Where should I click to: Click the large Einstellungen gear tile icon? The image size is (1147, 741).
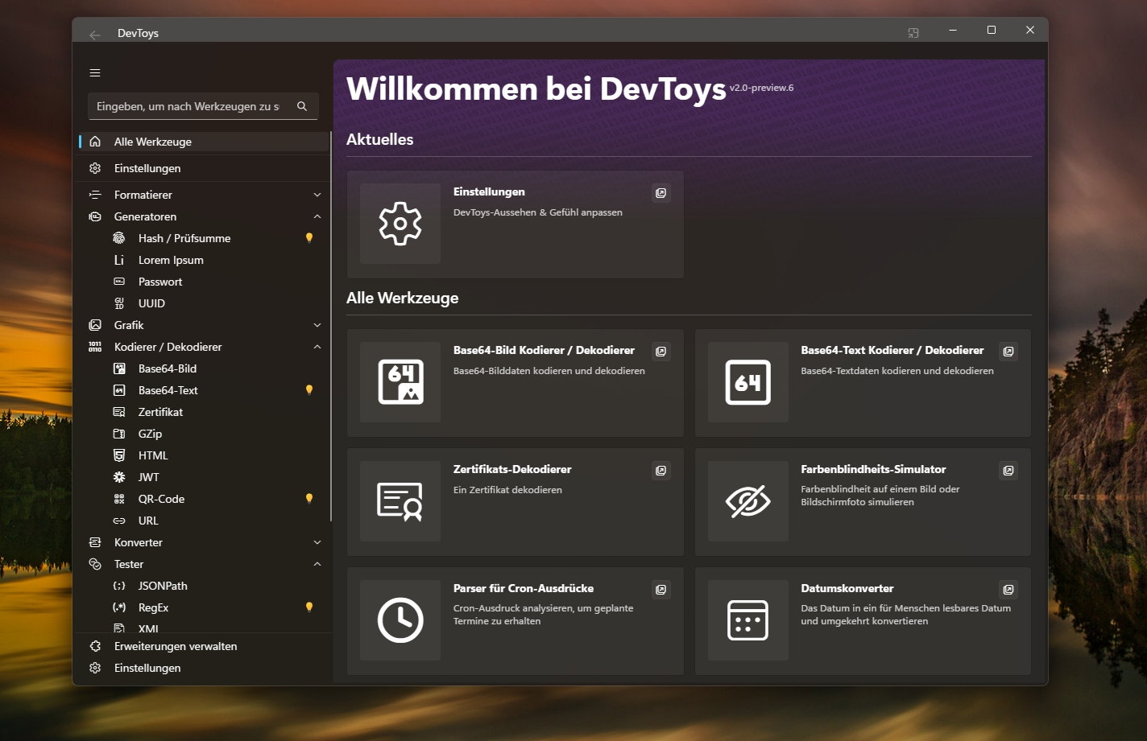click(400, 224)
